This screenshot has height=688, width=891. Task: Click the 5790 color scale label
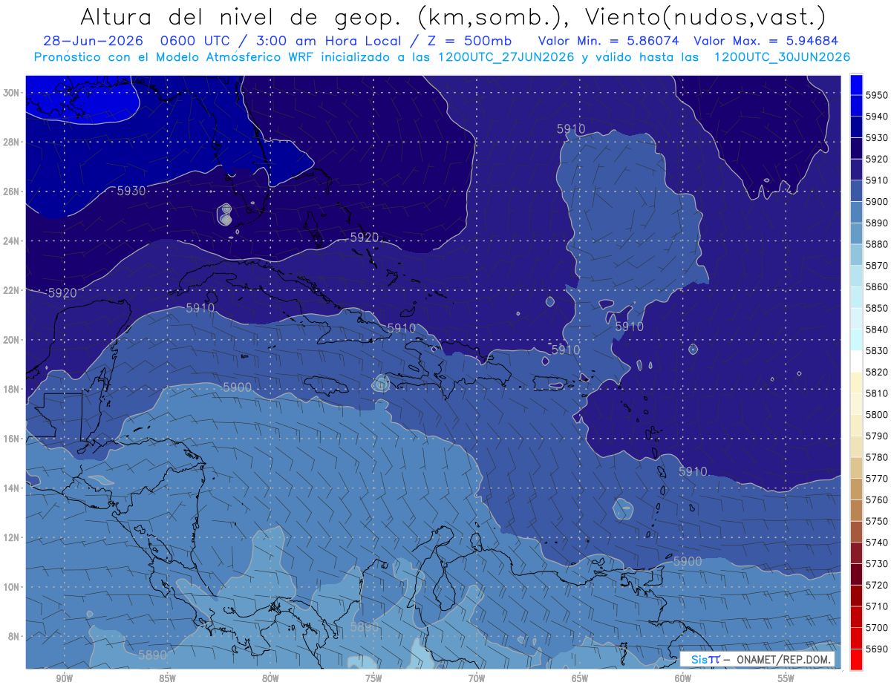tap(878, 436)
